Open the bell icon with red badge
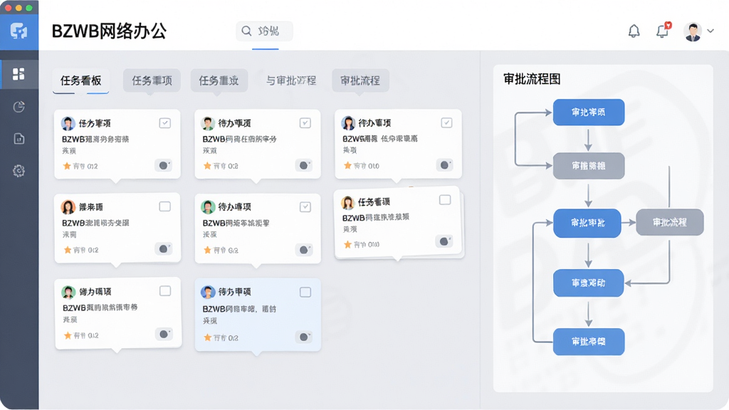729x410 pixels. tap(663, 31)
